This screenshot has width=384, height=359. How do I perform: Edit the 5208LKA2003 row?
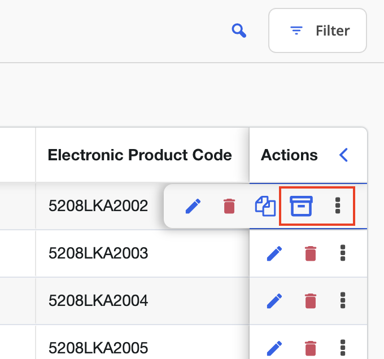click(x=274, y=253)
